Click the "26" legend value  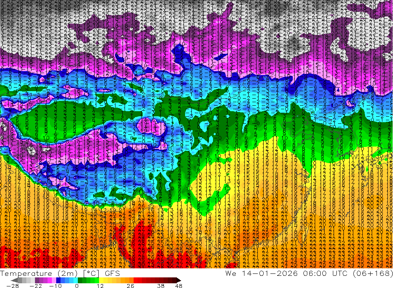[x=130, y=286]
